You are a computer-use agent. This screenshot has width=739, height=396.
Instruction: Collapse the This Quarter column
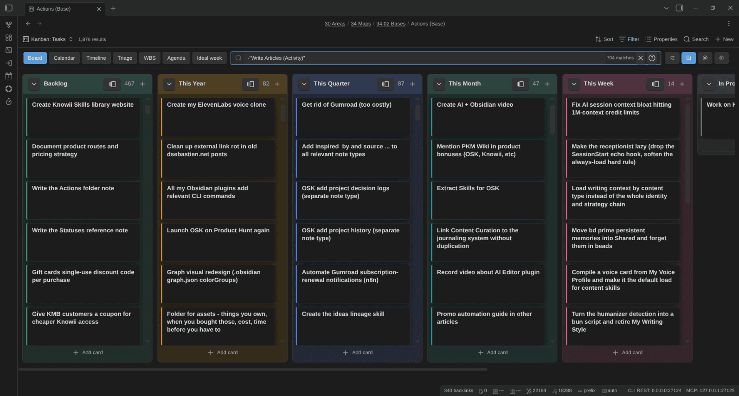point(304,84)
